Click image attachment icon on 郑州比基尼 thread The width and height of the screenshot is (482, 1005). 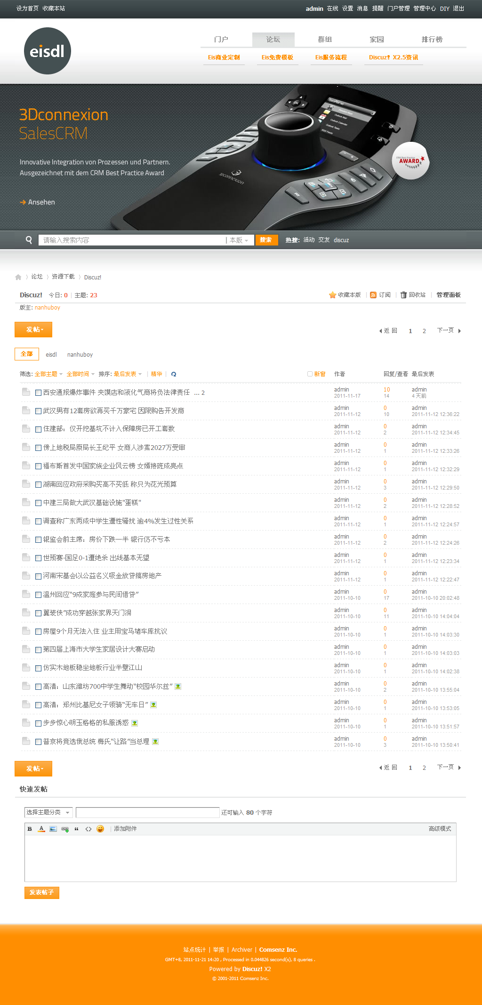[153, 705]
